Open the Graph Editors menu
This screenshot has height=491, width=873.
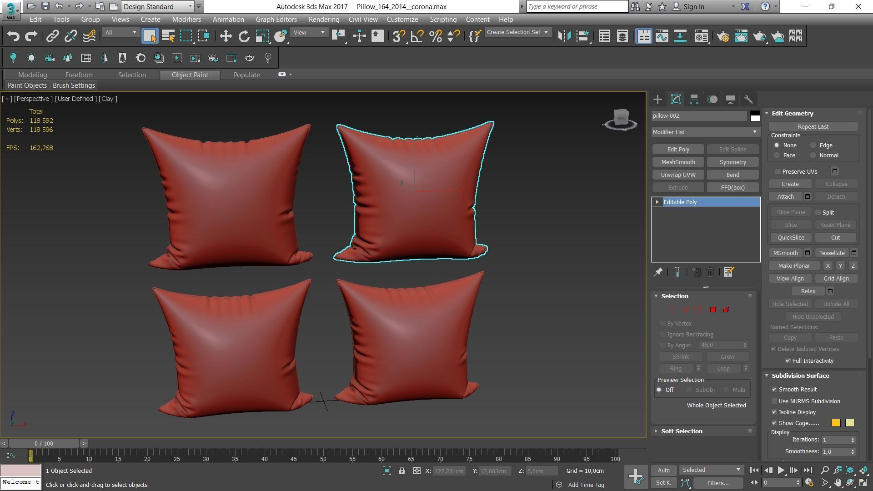point(276,20)
